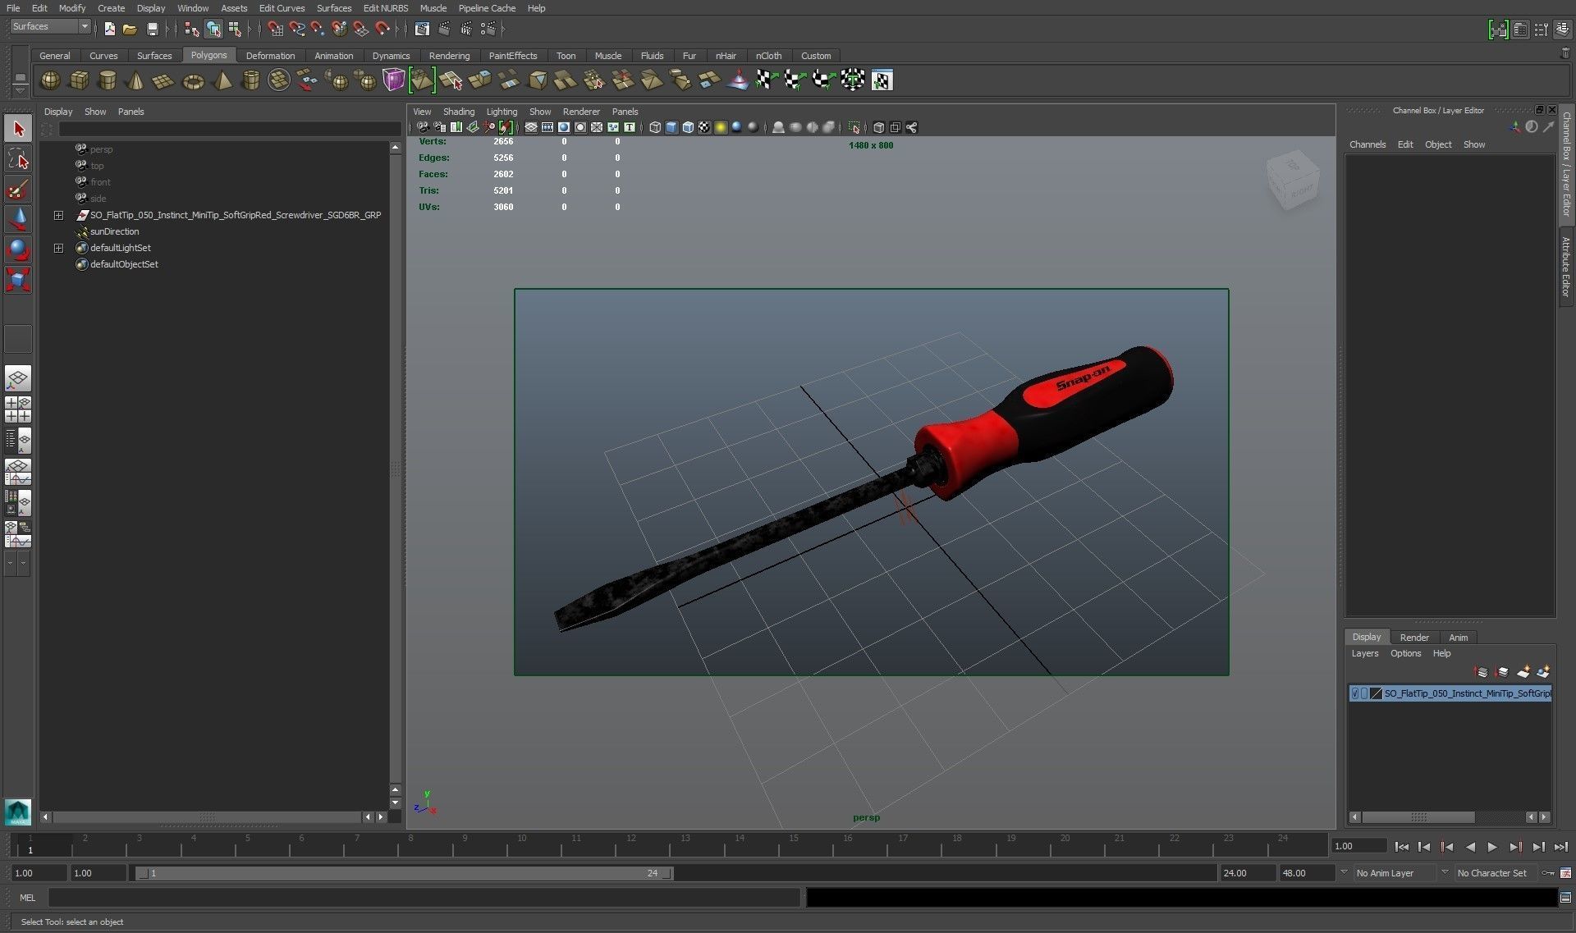Open Channels menu in Channel Box
This screenshot has height=933, width=1576.
click(1367, 144)
